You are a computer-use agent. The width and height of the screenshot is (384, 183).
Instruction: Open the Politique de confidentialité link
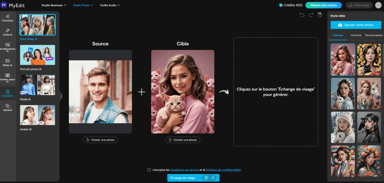[223, 170]
